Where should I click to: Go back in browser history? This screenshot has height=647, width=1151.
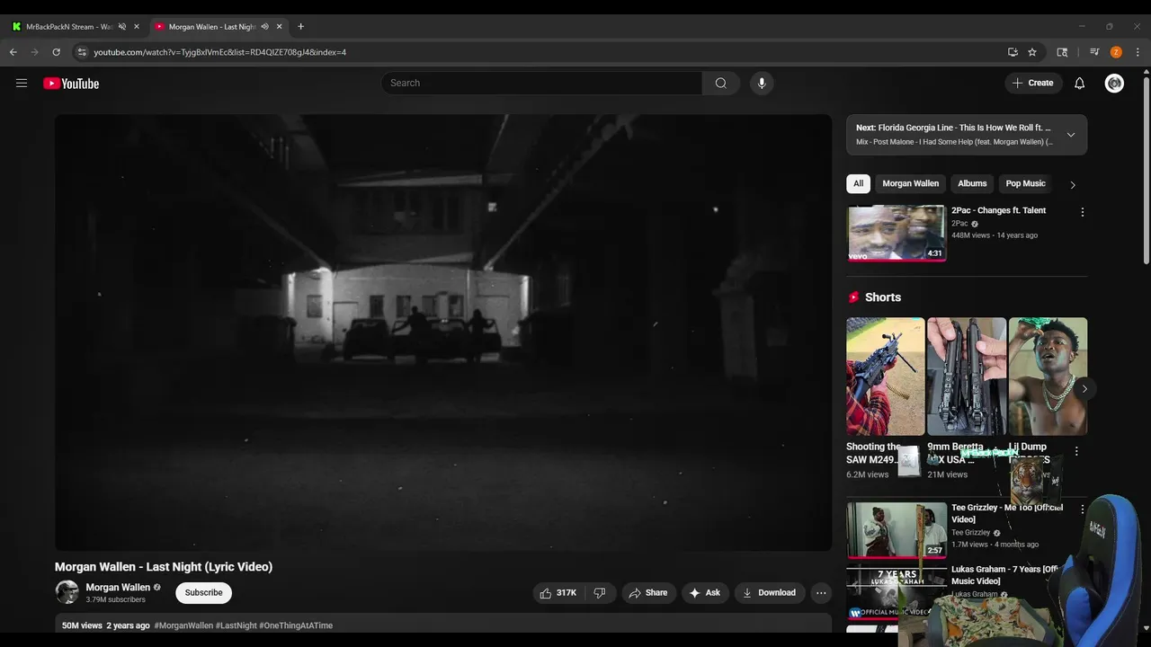(13, 52)
